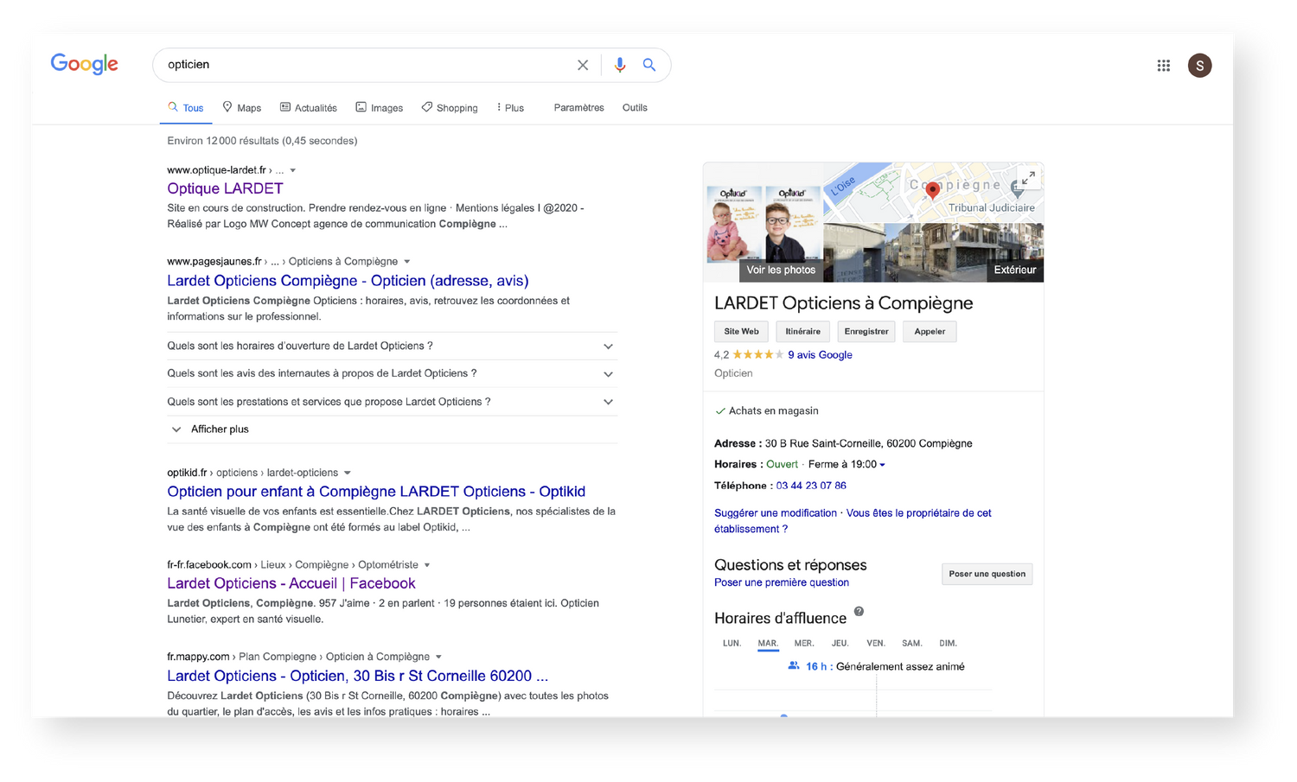Select MER. in busy hours days
Viewport: 1297px width, 782px height.
(804, 644)
